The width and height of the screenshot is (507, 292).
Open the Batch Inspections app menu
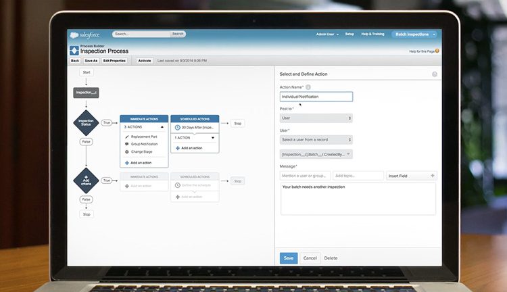[x=414, y=34]
